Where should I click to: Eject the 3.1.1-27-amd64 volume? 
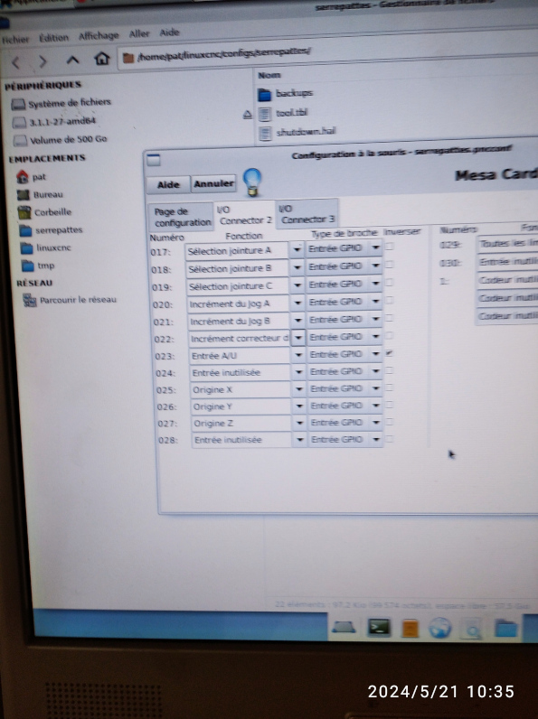247,115
